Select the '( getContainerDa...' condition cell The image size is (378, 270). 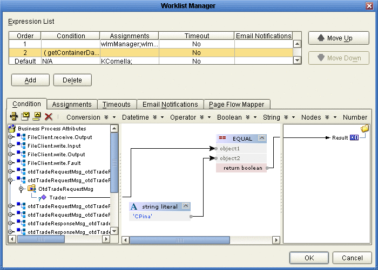(x=71, y=53)
